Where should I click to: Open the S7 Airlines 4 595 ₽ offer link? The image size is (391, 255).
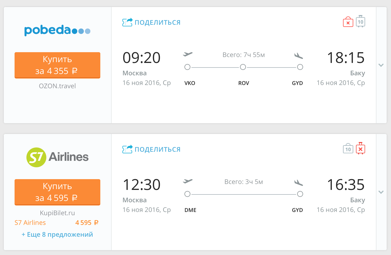point(57,223)
